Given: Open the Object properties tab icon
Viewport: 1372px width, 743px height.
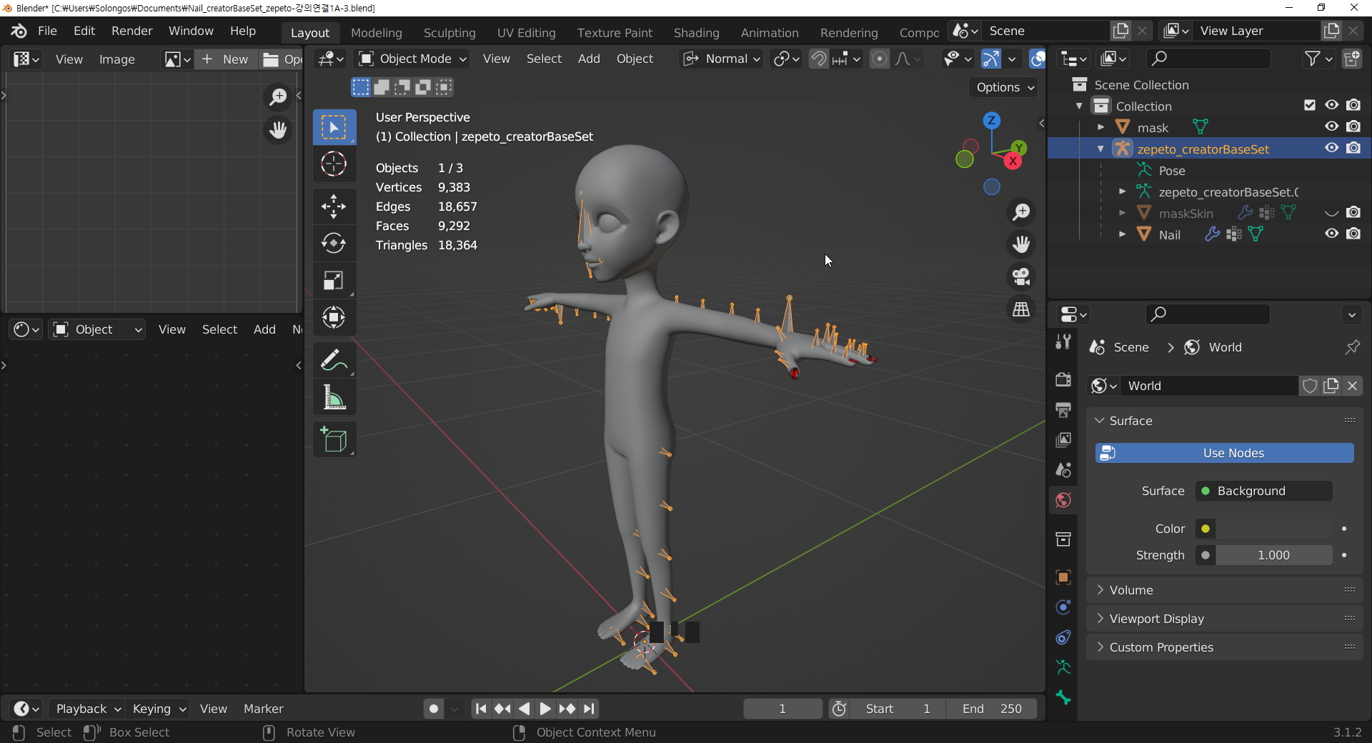Looking at the screenshot, I should tap(1063, 577).
